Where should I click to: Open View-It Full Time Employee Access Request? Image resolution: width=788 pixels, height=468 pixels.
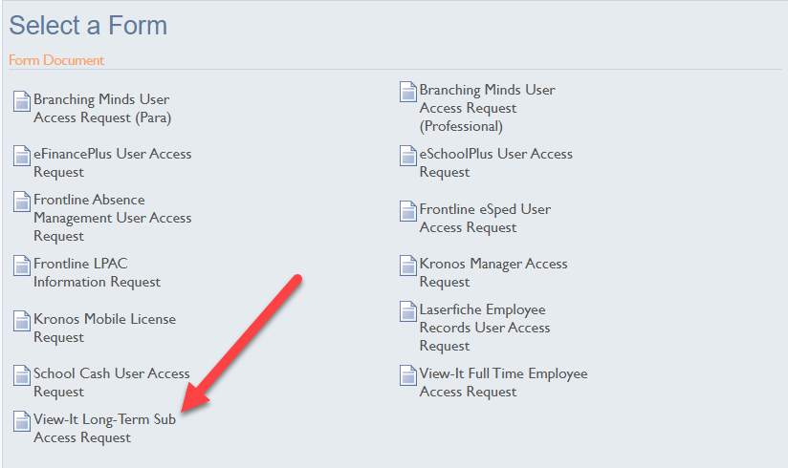click(x=503, y=382)
